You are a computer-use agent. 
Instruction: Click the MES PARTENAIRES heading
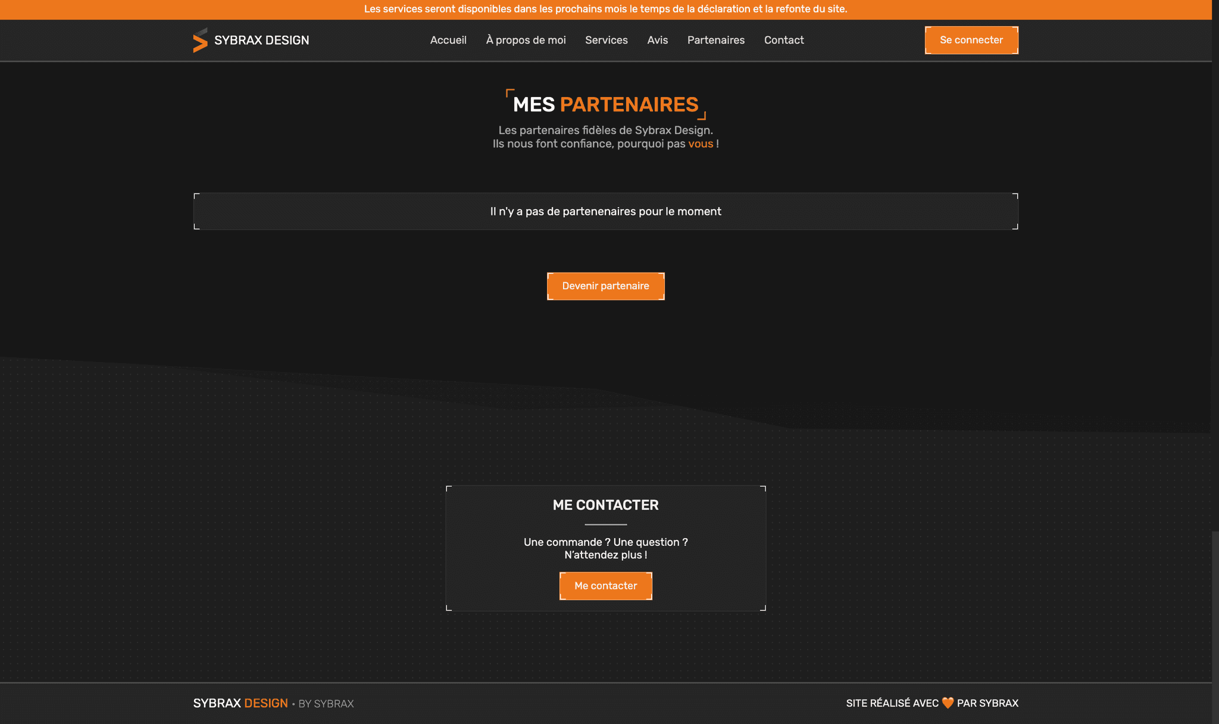coord(605,105)
